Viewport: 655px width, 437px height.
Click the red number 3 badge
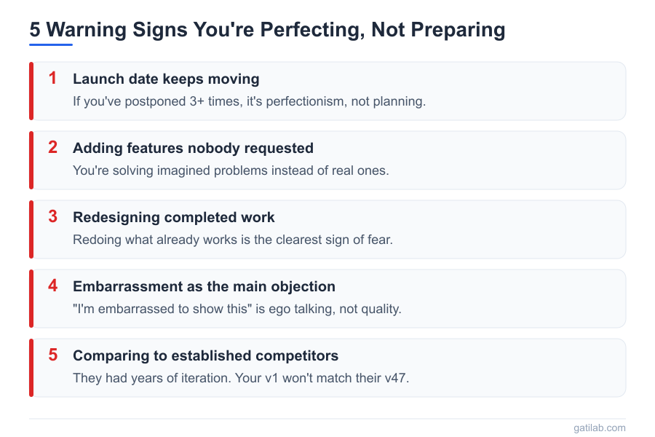pyautogui.click(x=52, y=217)
